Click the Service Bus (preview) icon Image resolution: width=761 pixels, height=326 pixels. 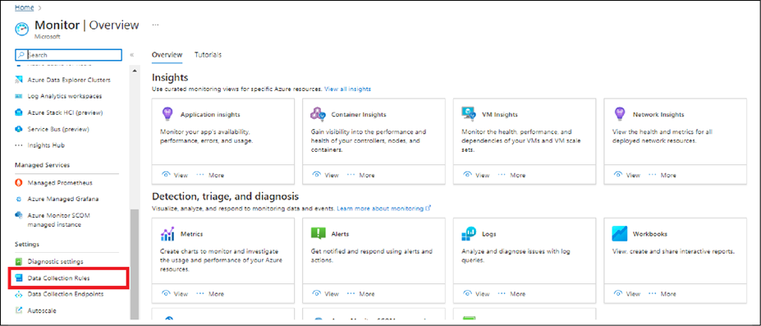coord(19,129)
